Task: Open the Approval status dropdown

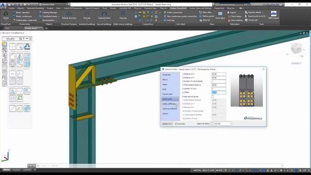Action: [x=221, y=123]
